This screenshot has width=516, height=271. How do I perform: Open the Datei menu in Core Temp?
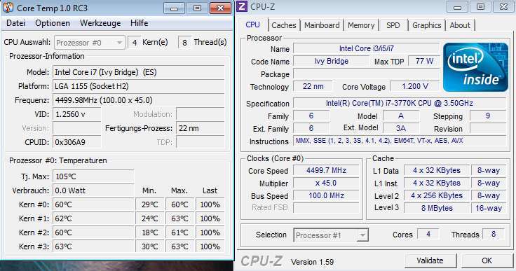tap(16, 23)
